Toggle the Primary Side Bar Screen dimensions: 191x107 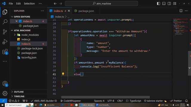coord(158,4)
